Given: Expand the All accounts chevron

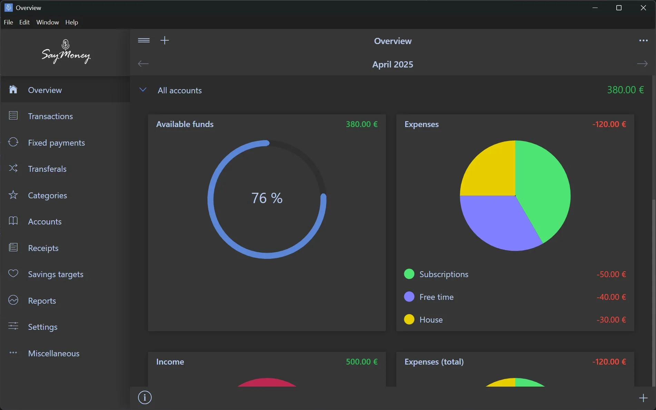Looking at the screenshot, I should click(143, 90).
